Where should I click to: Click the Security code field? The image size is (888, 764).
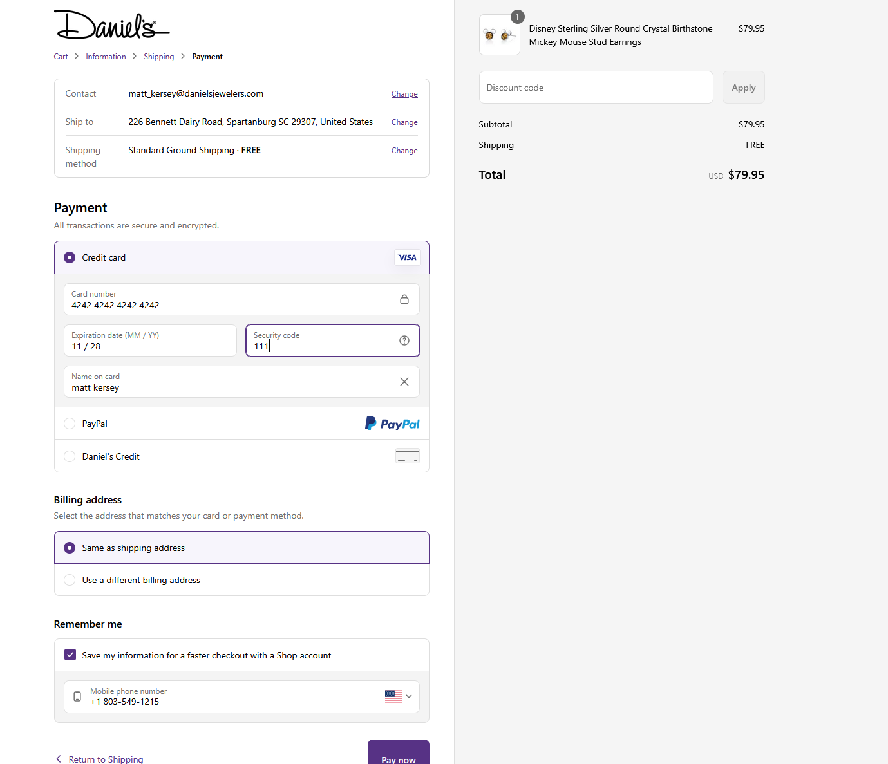pos(333,340)
